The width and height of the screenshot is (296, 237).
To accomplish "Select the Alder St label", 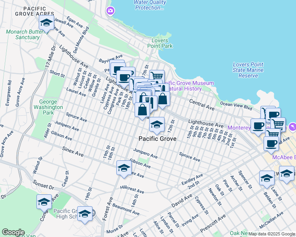I will point(47,131).
